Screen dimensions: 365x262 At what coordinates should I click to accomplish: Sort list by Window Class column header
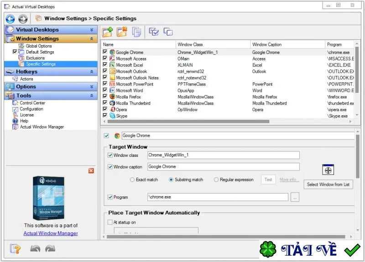point(213,44)
